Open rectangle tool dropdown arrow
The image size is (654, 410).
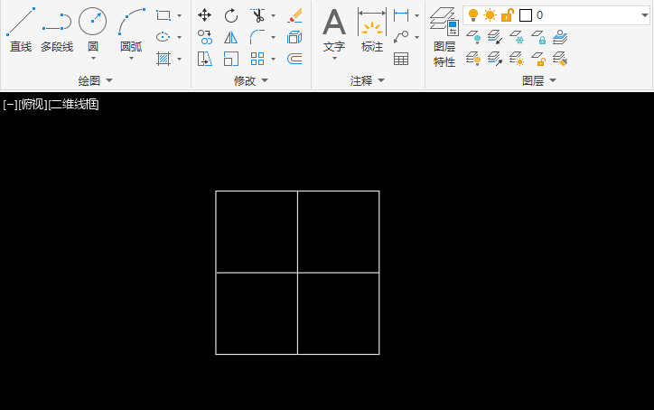tap(180, 16)
